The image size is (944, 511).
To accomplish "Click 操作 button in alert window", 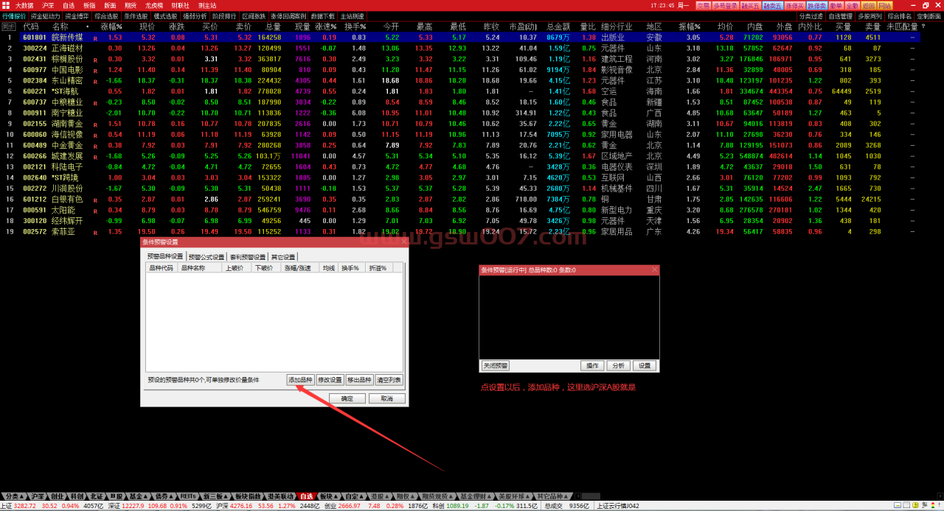I will [x=592, y=365].
